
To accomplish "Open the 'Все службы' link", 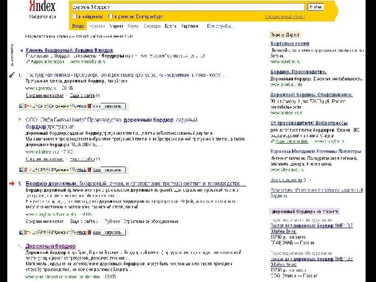I will [x=220, y=26].
